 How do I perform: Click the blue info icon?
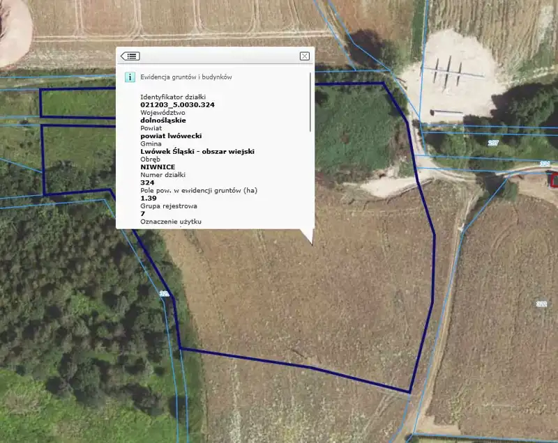pos(130,77)
